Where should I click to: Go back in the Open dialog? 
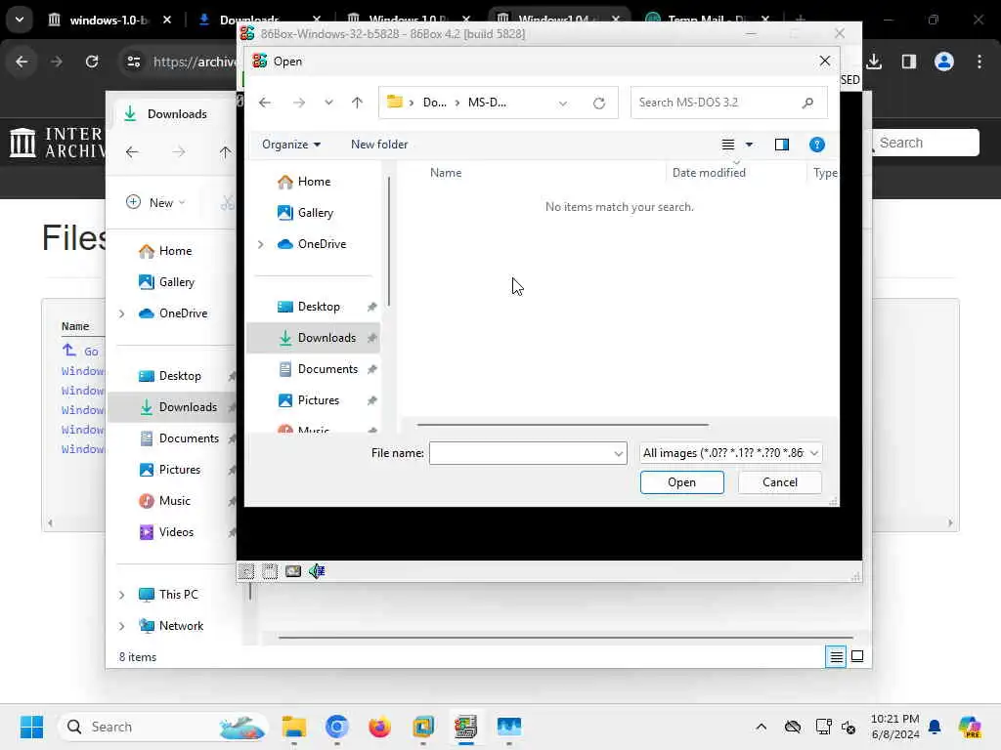click(x=265, y=103)
